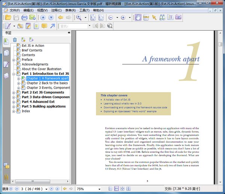Collapse the bookmarks panel using double arrow

tap(69, 33)
